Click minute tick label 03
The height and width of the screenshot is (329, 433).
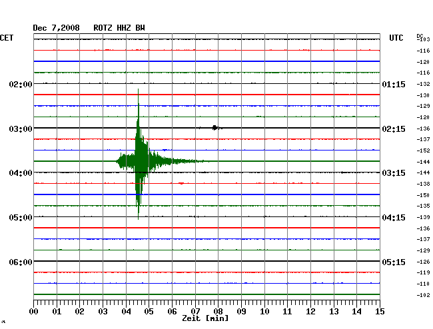(x=103, y=311)
